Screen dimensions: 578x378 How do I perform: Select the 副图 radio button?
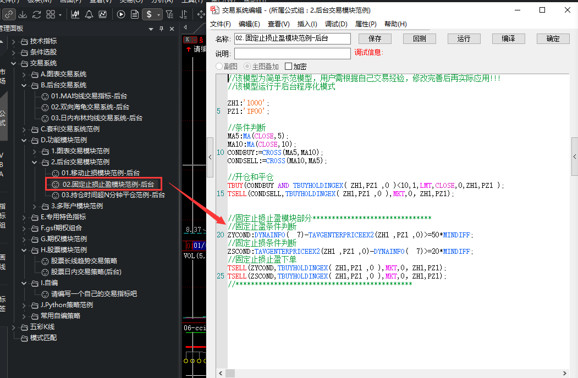[219, 66]
